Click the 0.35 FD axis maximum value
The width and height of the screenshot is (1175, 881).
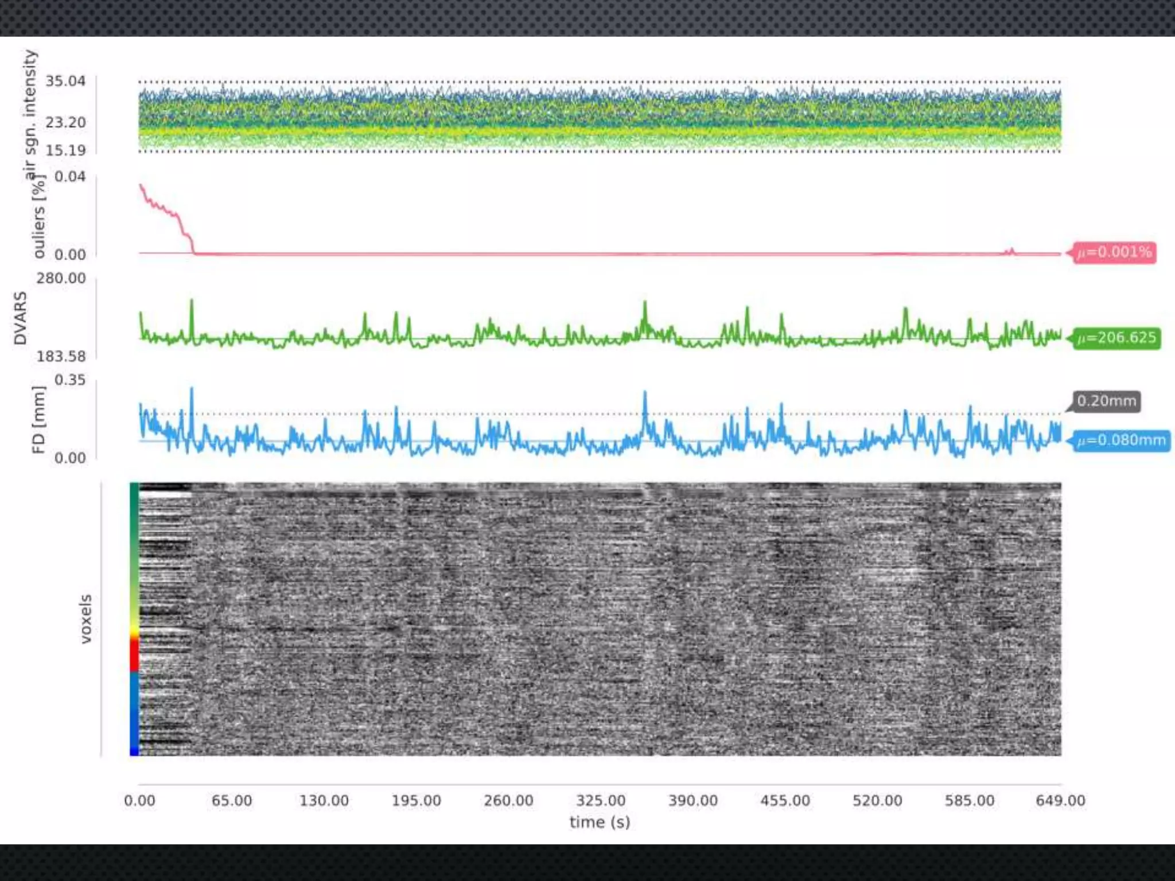click(x=69, y=380)
